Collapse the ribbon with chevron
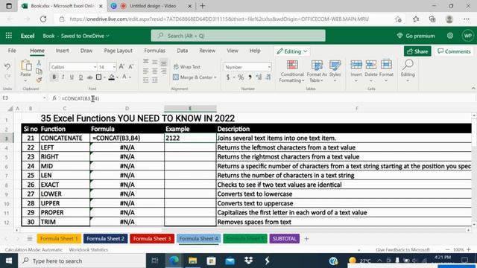 coord(473,89)
